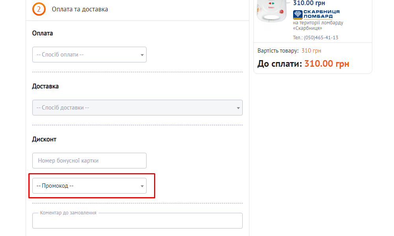Open the Спосіб оплати payment dropdown
394x236 pixels.
tap(87, 55)
